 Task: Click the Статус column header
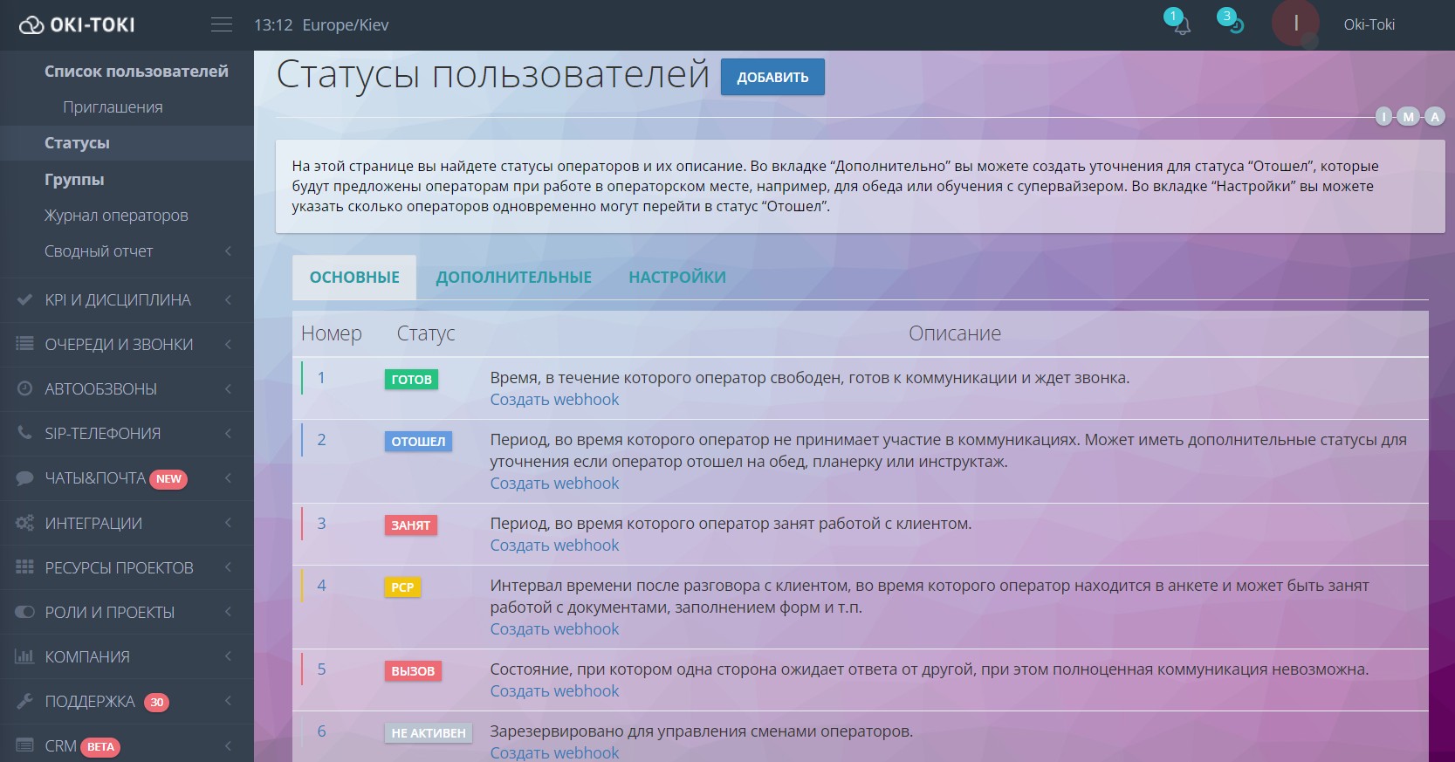(426, 333)
